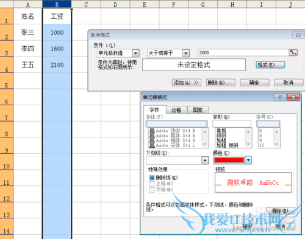Click the help question mark in 单元格格式 dialog
The image size is (305, 239).
(280, 97)
